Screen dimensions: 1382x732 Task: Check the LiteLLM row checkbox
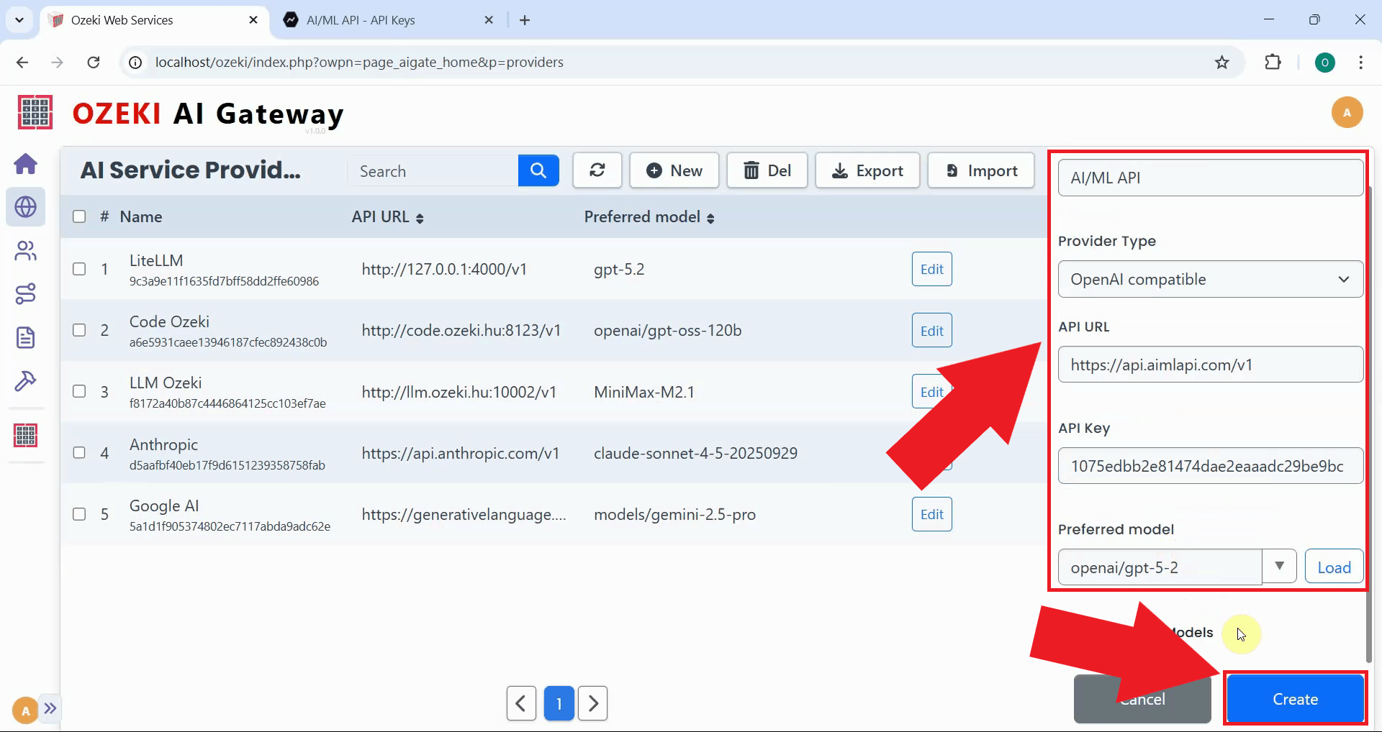point(79,269)
